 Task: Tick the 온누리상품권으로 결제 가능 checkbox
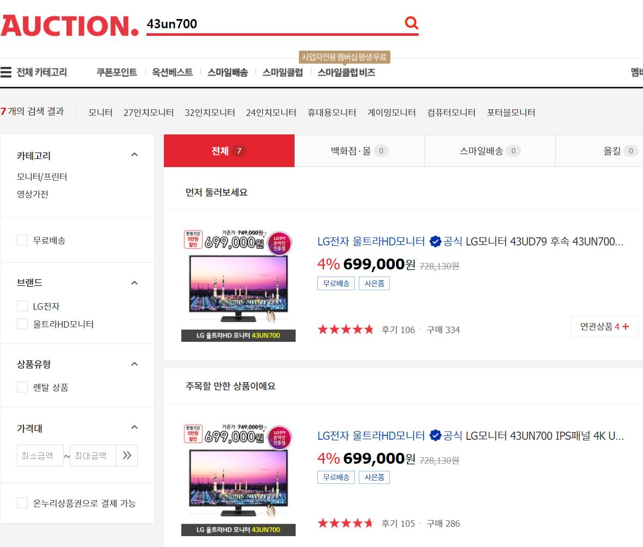pos(22,503)
